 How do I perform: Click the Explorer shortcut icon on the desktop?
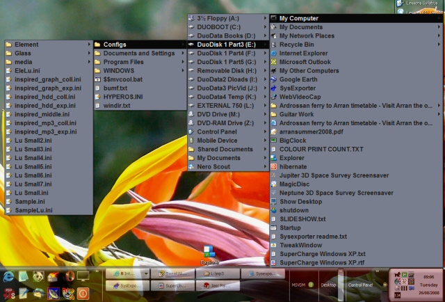pos(209,252)
